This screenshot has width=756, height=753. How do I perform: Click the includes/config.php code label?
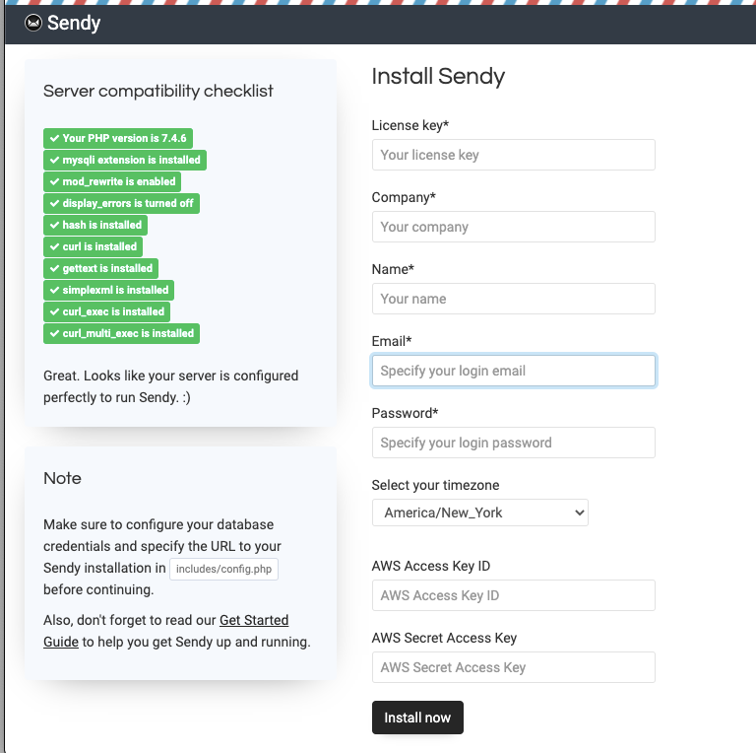(x=223, y=569)
